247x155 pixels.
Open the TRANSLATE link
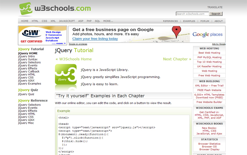215,7
